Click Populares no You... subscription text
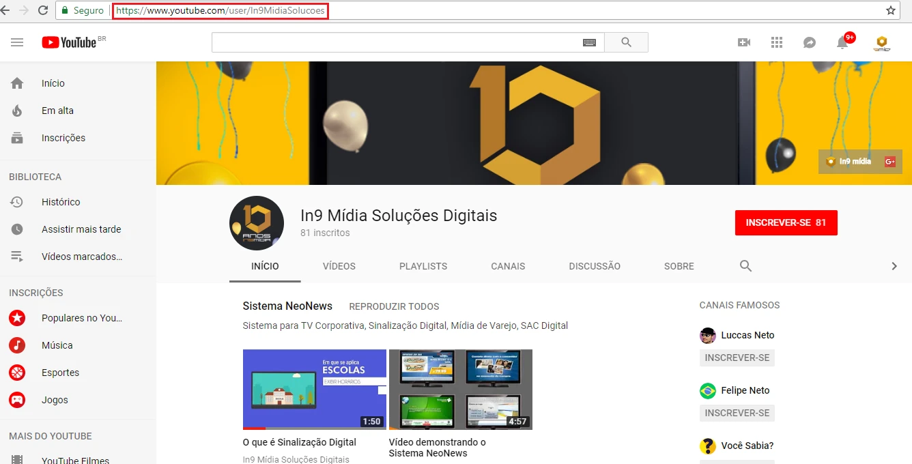 point(82,318)
